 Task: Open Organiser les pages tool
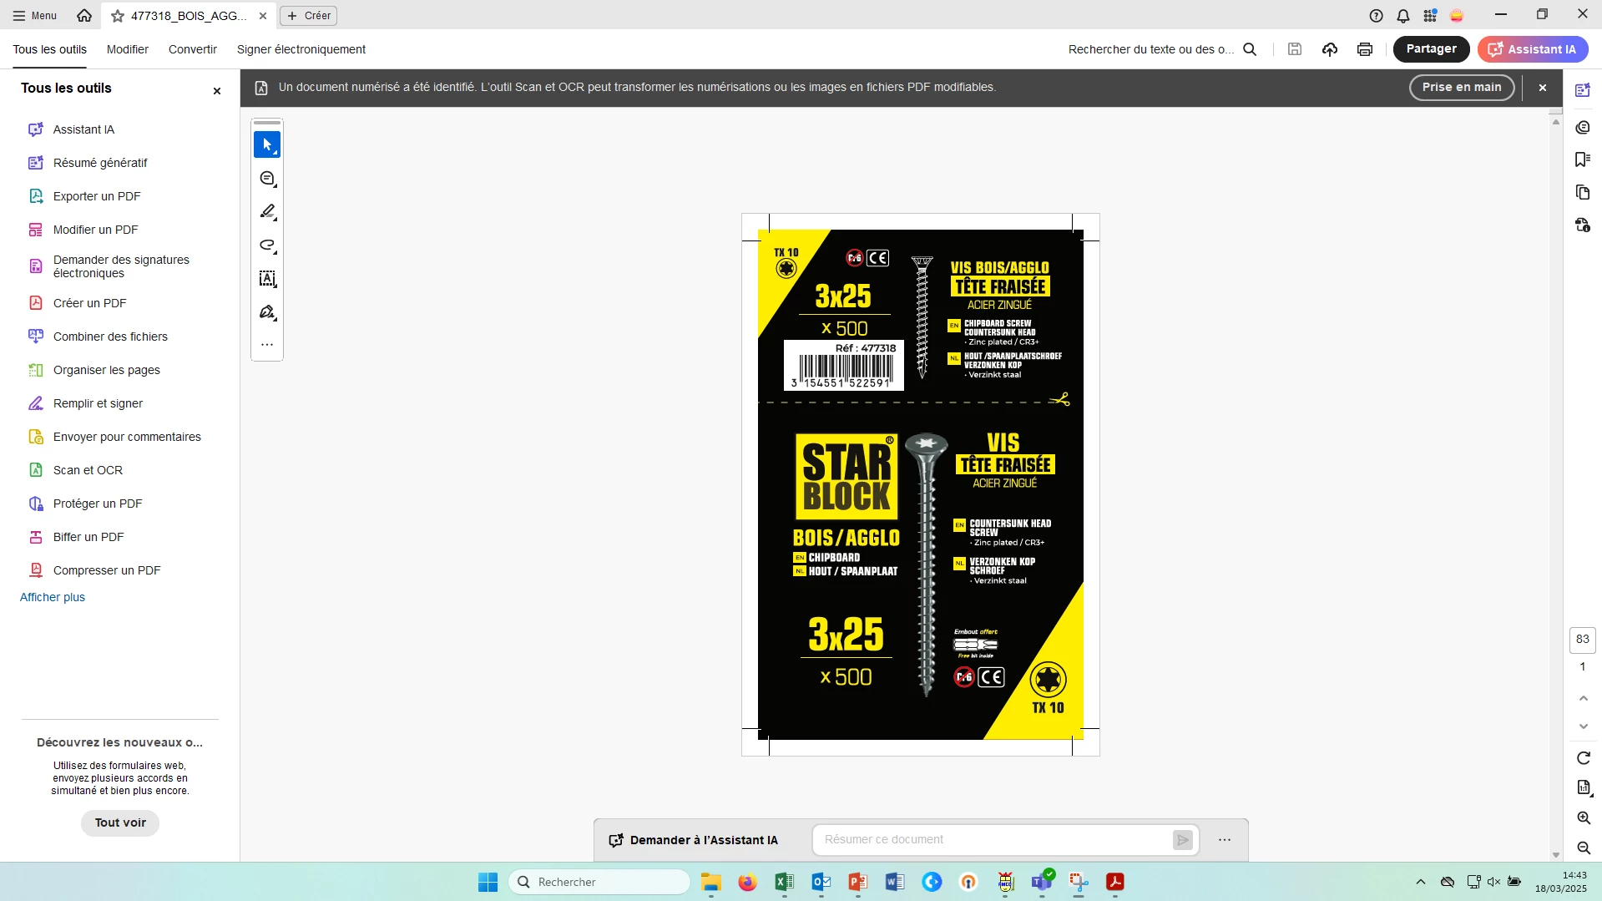coord(107,370)
